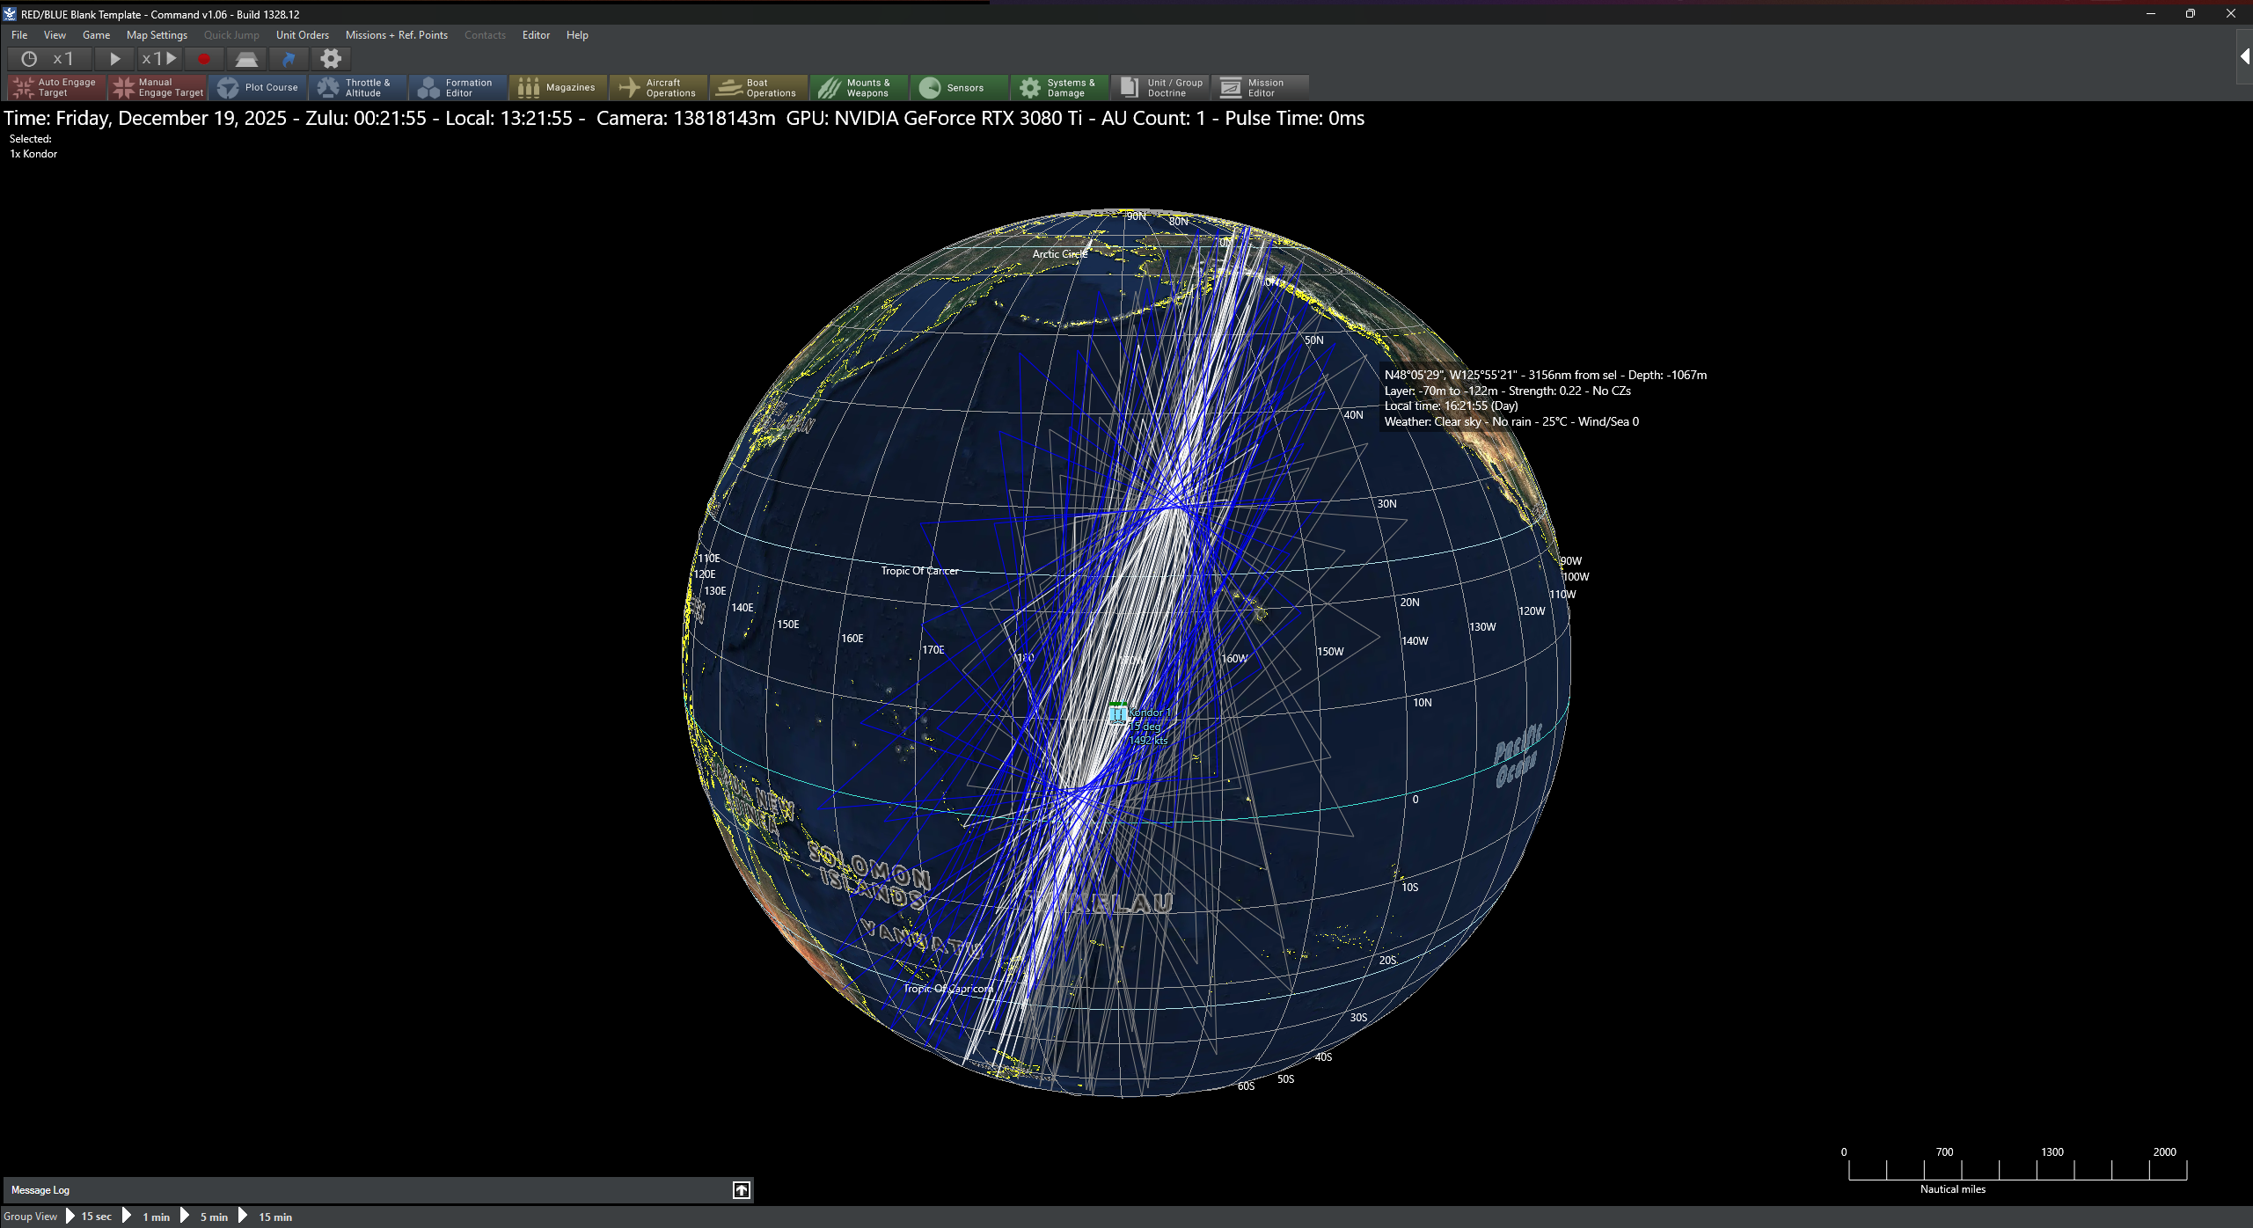Toggle Group View in status bar
The height and width of the screenshot is (1228, 2253).
point(30,1217)
